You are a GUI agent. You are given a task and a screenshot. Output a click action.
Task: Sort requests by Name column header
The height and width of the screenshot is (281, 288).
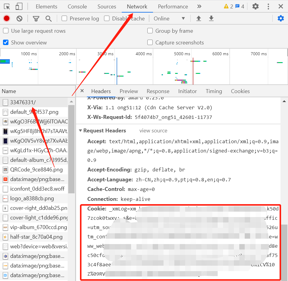38,91
